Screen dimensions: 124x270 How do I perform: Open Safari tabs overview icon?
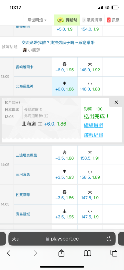pos(114,253)
